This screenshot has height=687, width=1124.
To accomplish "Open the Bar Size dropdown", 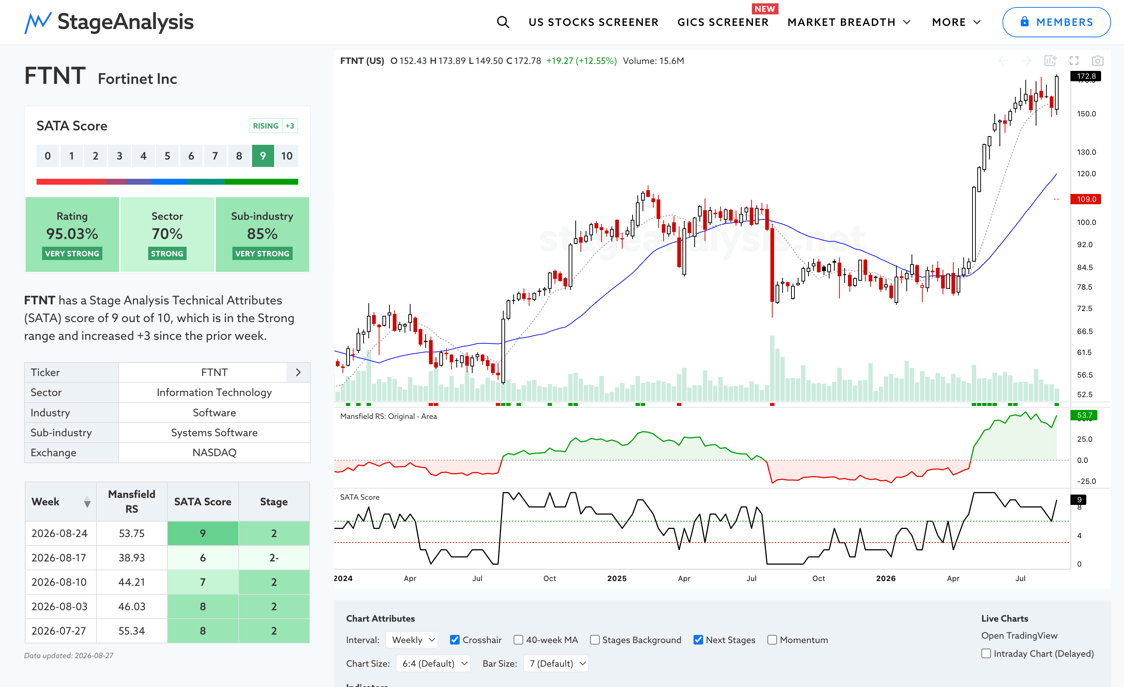I will [x=556, y=663].
